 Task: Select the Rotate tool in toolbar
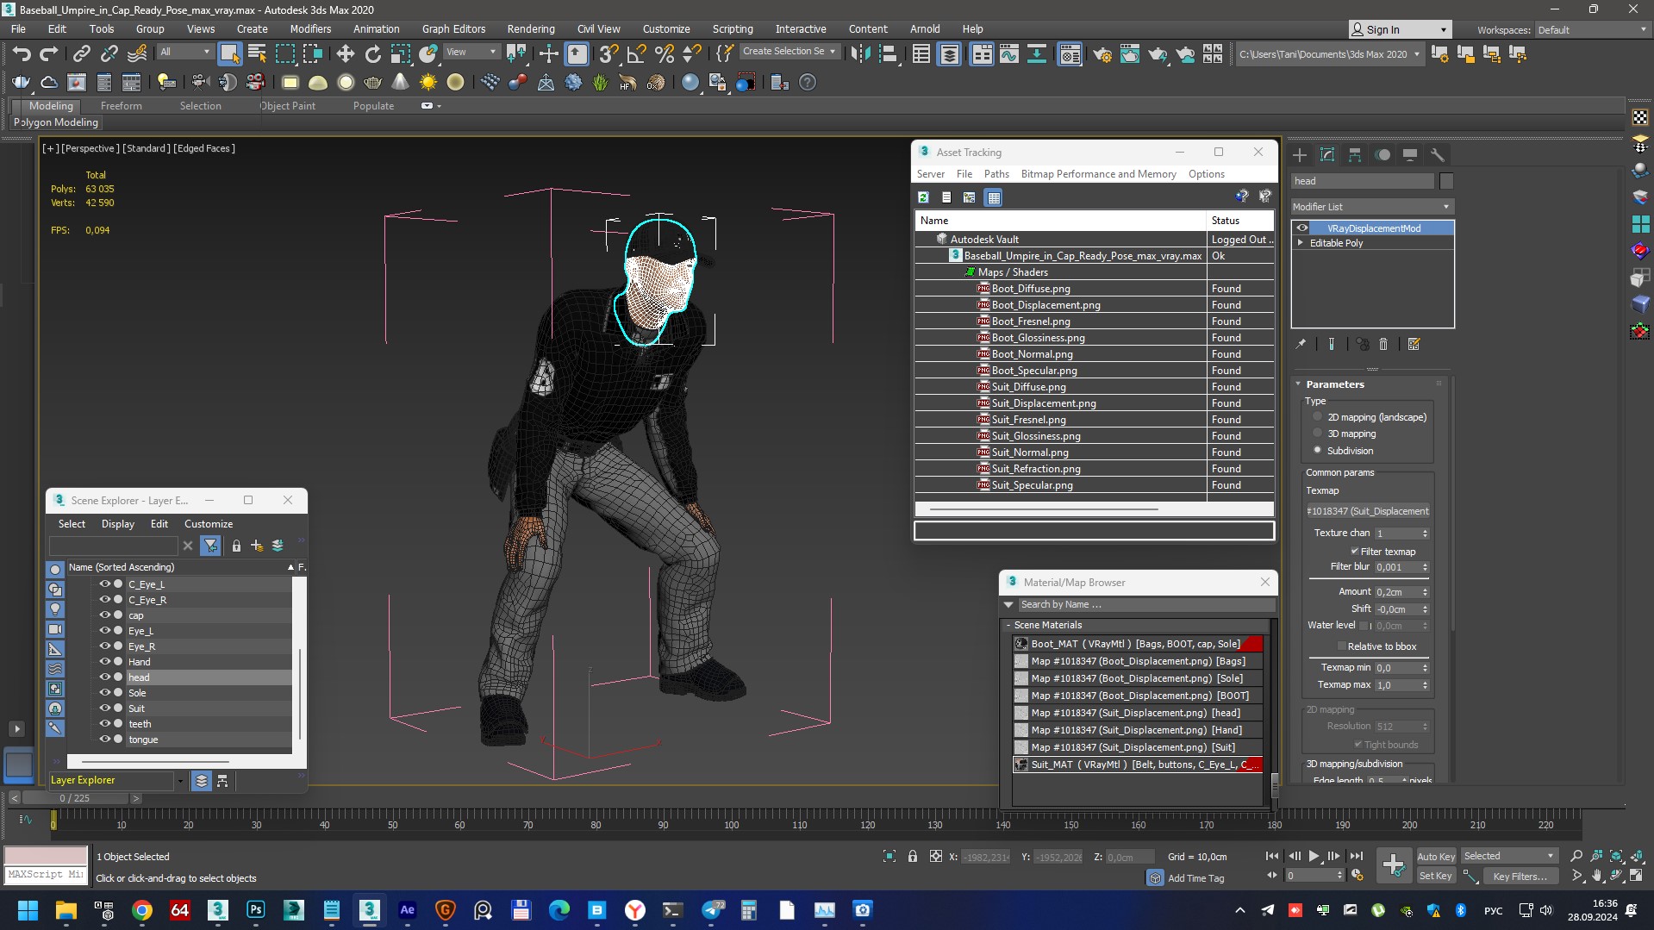pos(372,54)
